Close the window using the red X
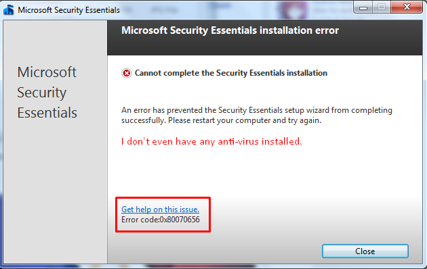This screenshot has height=269, width=427. (x=407, y=7)
